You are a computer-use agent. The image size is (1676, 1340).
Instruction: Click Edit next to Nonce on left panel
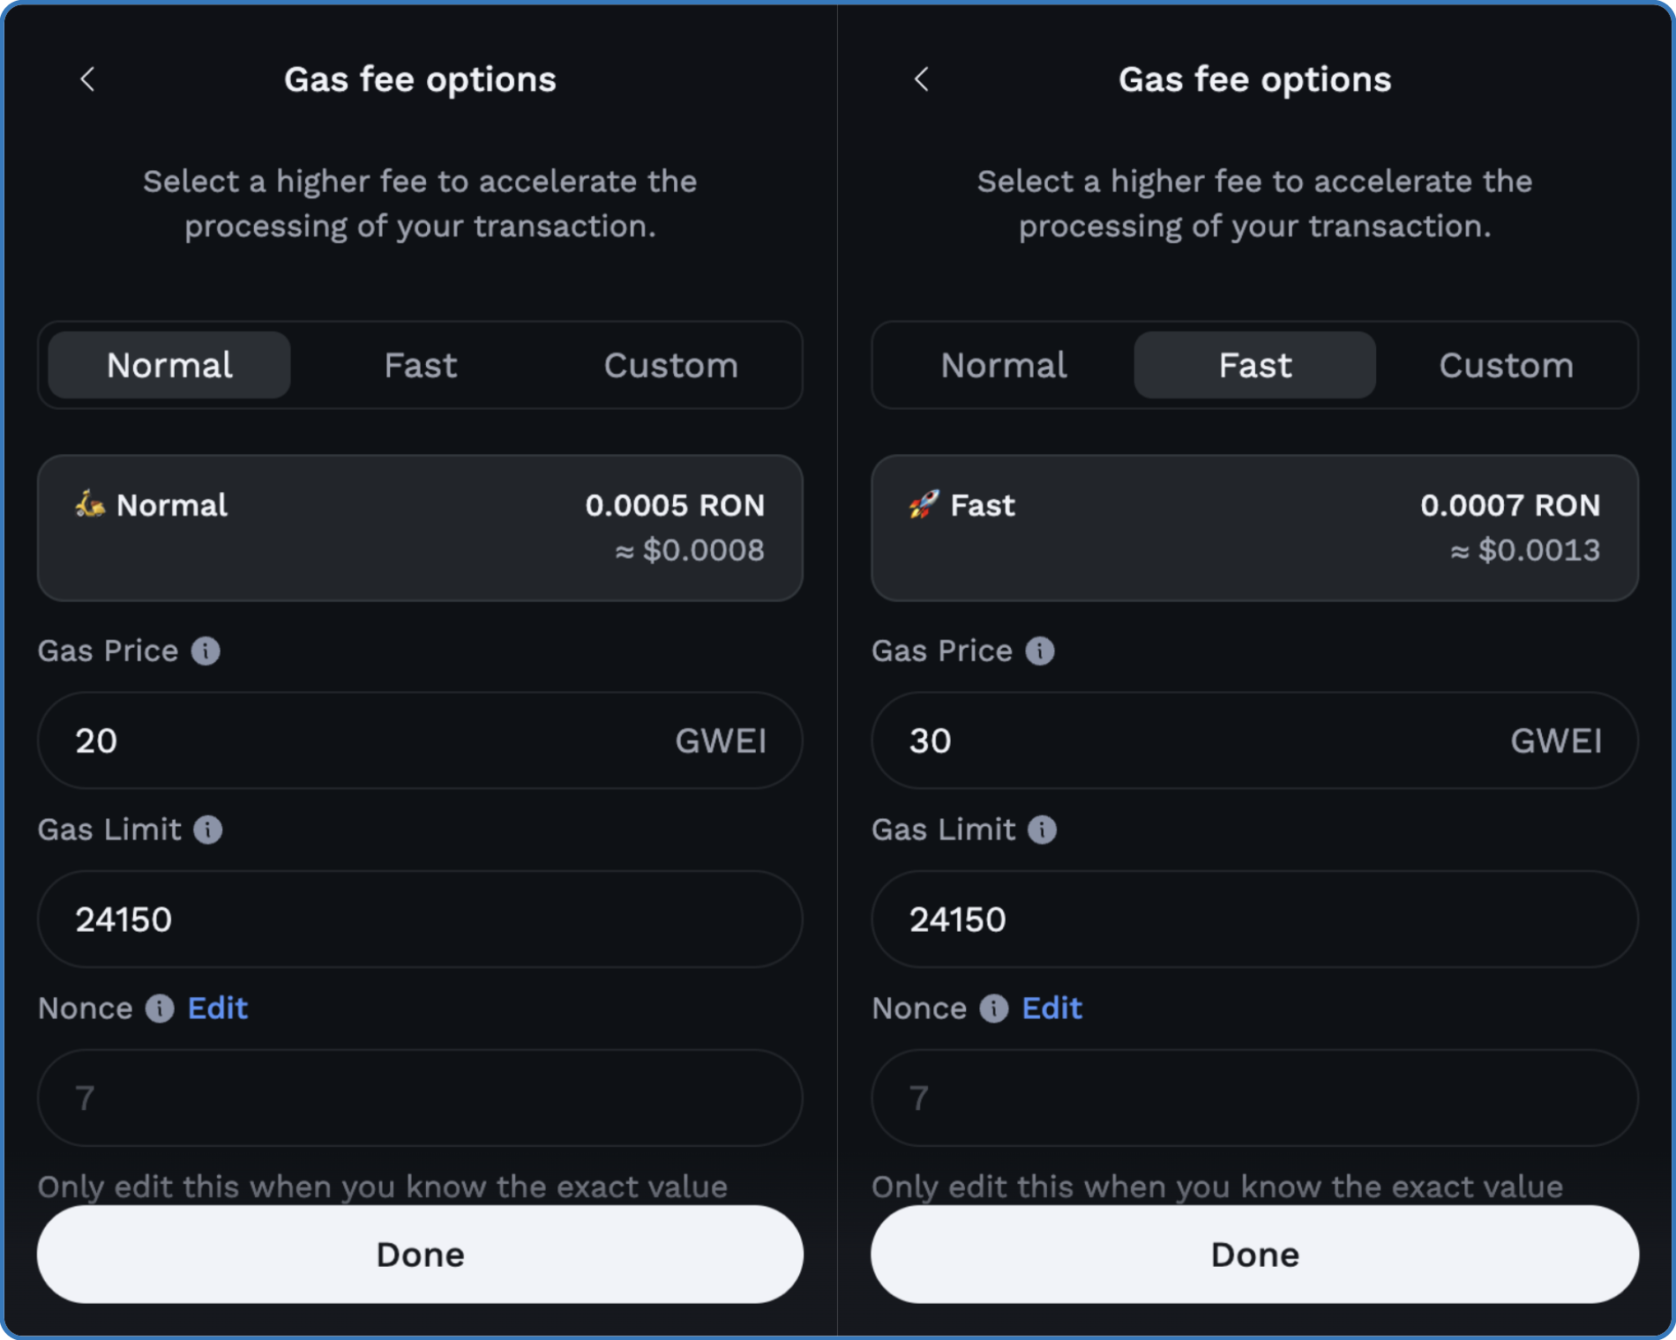217,1009
